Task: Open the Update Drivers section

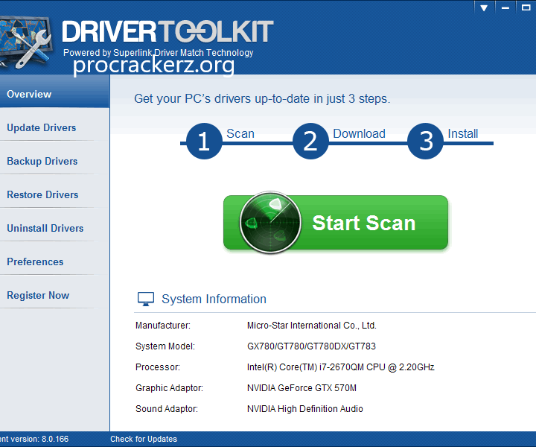Action: [54, 127]
